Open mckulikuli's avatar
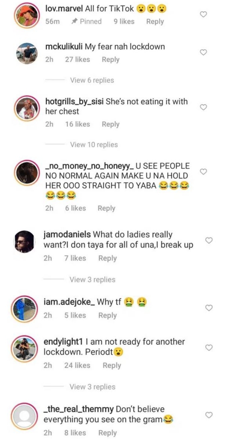The image size is (225, 445). point(27,53)
